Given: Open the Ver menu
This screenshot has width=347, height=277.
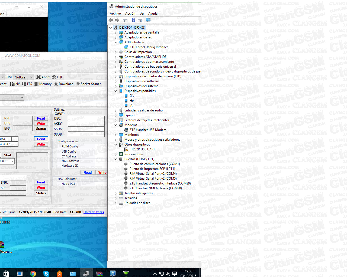Looking at the screenshot, I should tap(142, 14).
